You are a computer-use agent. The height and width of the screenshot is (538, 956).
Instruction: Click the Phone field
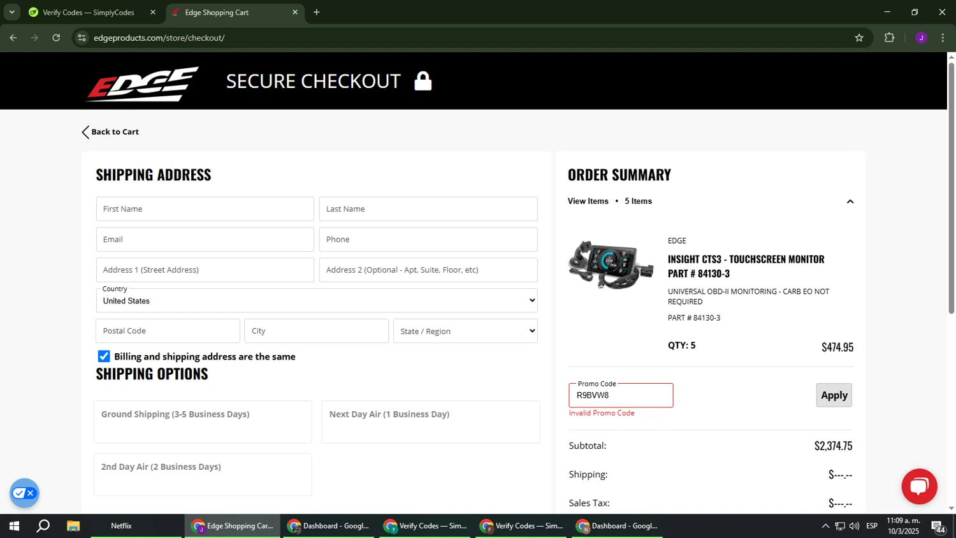coord(428,240)
